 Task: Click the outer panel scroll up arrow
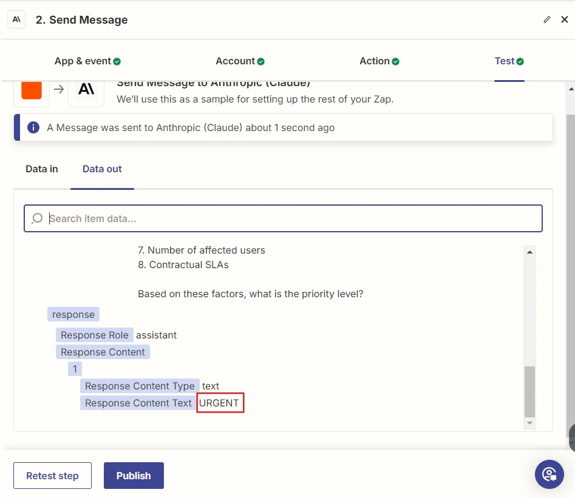pos(571,89)
